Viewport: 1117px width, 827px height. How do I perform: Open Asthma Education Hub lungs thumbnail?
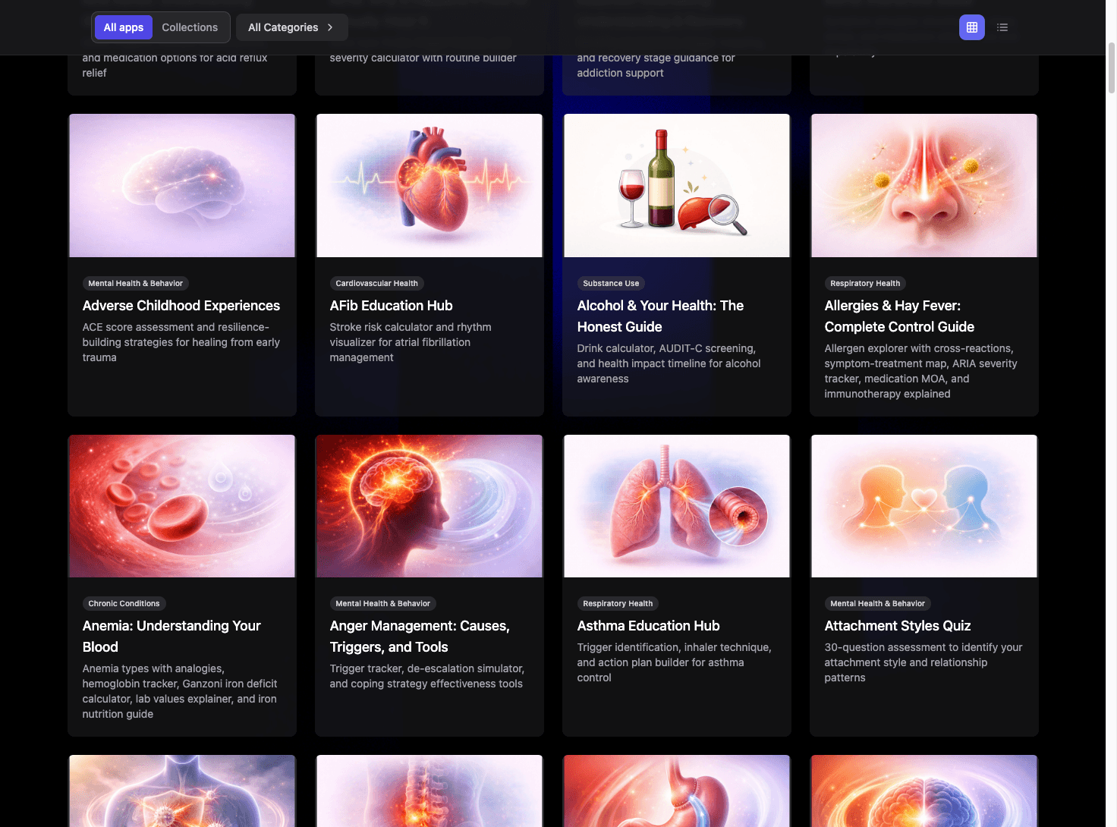coord(677,506)
